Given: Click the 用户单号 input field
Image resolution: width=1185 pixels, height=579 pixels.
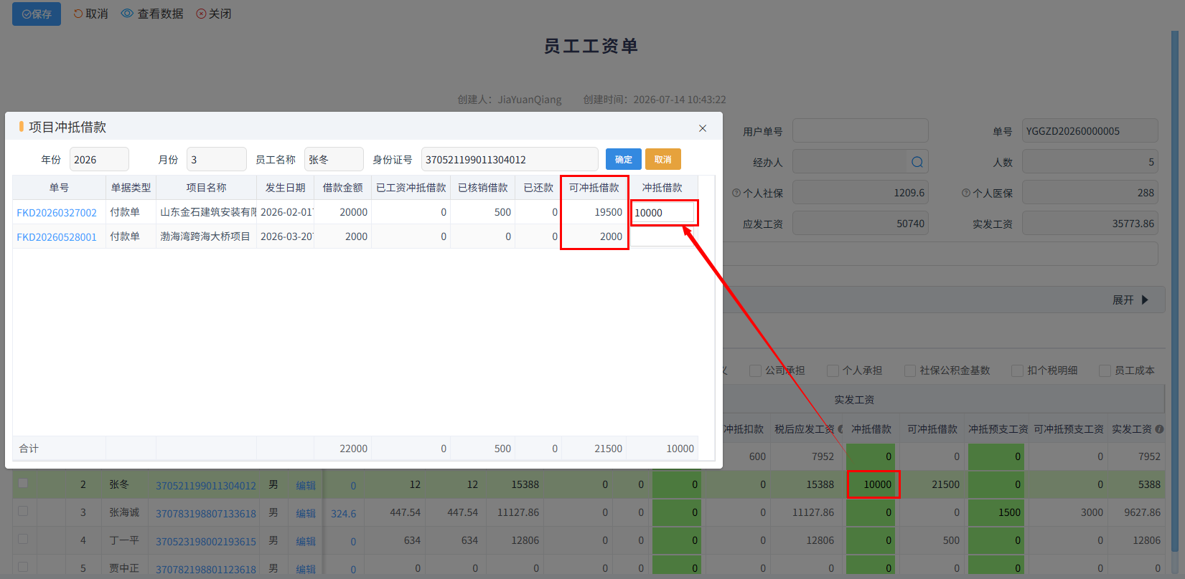Looking at the screenshot, I should [x=861, y=131].
